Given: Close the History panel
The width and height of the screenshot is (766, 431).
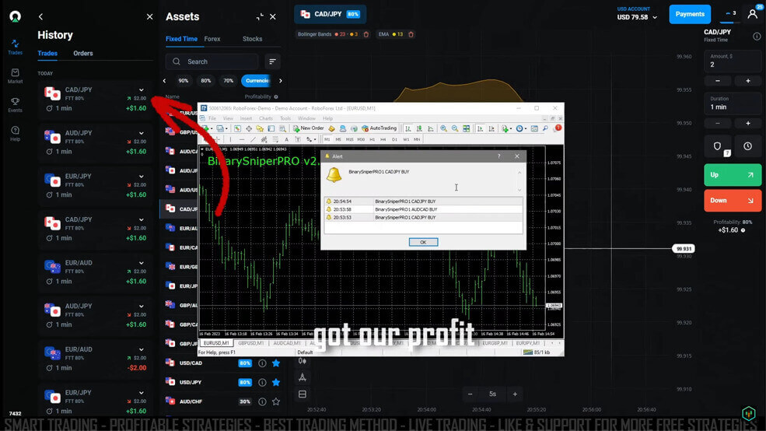Looking at the screenshot, I should (149, 16).
